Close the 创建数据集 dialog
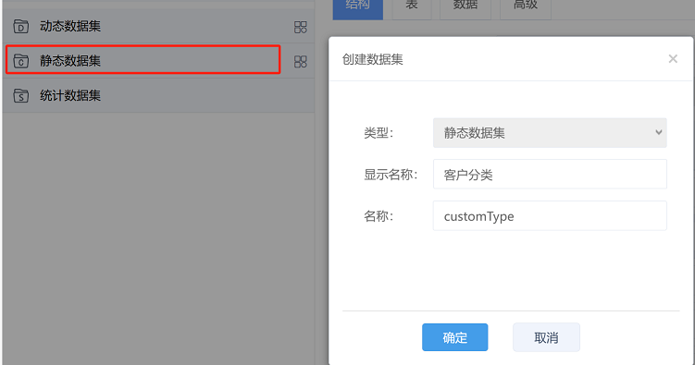Viewport: 695px width, 365px height. [x=673, y=59]
